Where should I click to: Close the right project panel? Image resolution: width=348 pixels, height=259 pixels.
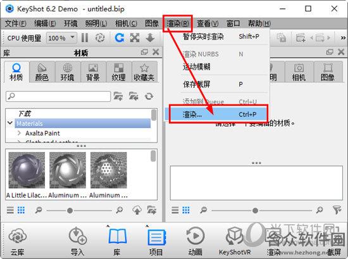click(341, 52)
